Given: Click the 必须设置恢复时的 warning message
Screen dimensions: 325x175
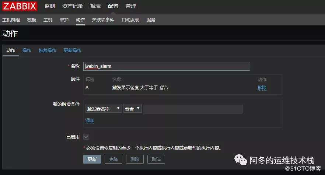Looking at the screenshot, I should point(154,148).
